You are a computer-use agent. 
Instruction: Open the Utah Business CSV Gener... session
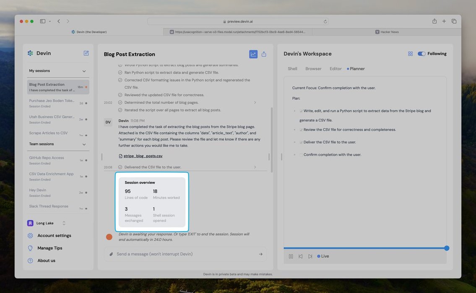[x=58, y=119]
